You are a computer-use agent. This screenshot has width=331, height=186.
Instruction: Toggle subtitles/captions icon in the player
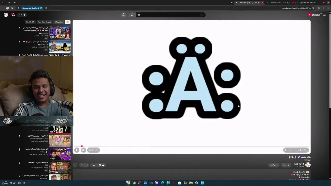click(x=287, y=150)
